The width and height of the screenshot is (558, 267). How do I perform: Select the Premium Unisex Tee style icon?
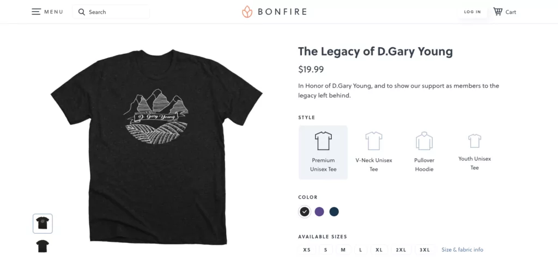tap(323, 141)
